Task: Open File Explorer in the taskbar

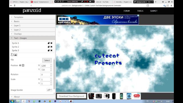Action: coord(18,101)
